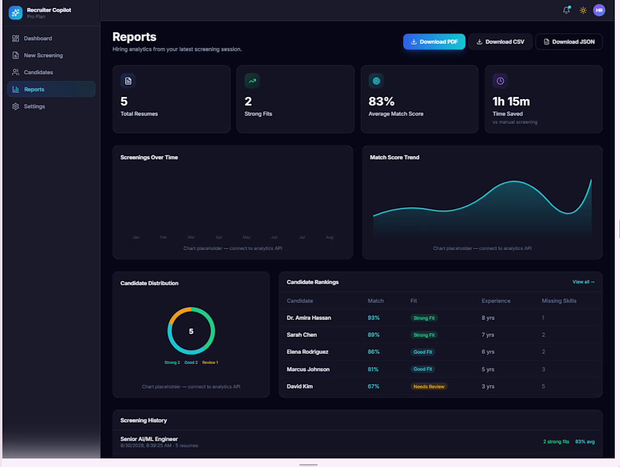
Task: Click the Reports bar-chart icon
Action: (x=16, y=90)
